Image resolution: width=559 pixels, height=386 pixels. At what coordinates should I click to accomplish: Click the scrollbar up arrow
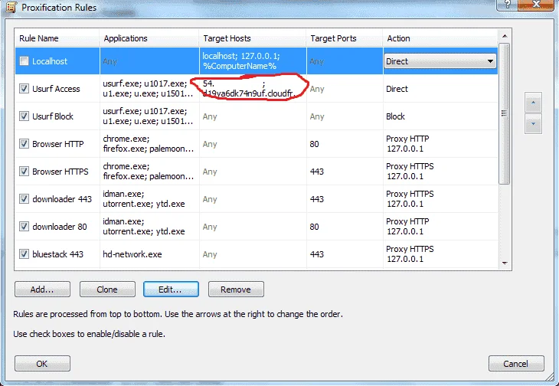[505, 36]
